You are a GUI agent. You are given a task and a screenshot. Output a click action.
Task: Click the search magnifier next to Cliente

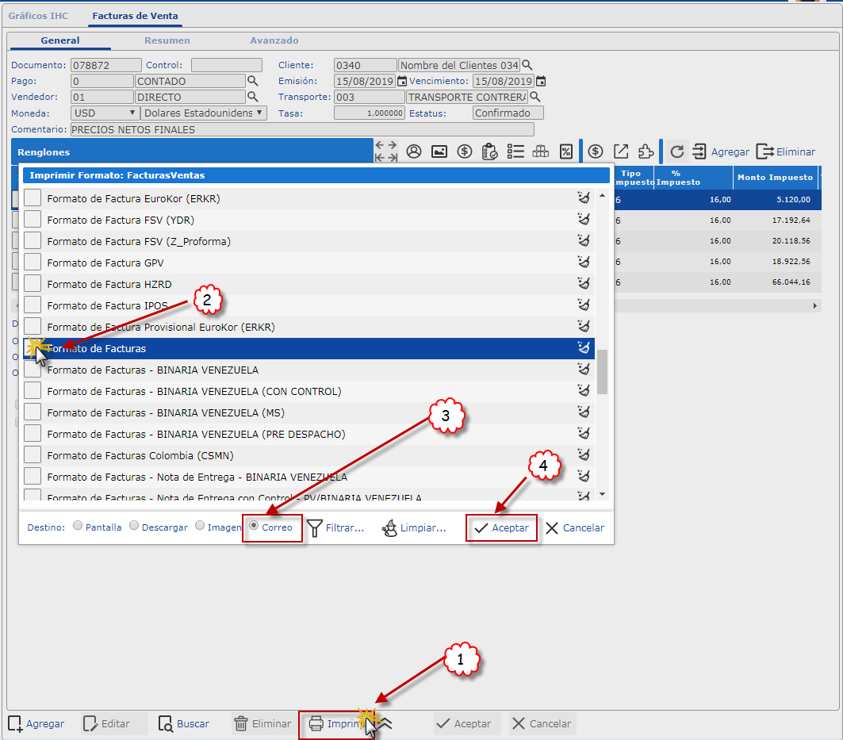(x=527, y=65)
